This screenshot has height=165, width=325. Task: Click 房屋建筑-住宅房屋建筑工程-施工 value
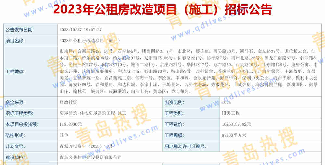93,113
